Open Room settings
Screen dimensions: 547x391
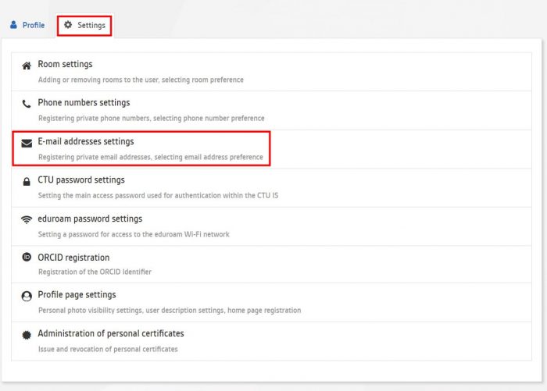[x=271, y=72]
